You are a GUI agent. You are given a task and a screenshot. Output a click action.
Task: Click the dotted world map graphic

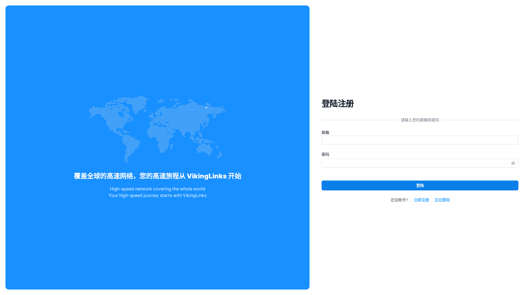click(157, 129)
